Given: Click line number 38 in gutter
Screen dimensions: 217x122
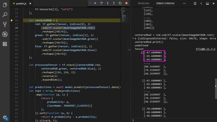Looking at the screenshot, I should [16, 28].
